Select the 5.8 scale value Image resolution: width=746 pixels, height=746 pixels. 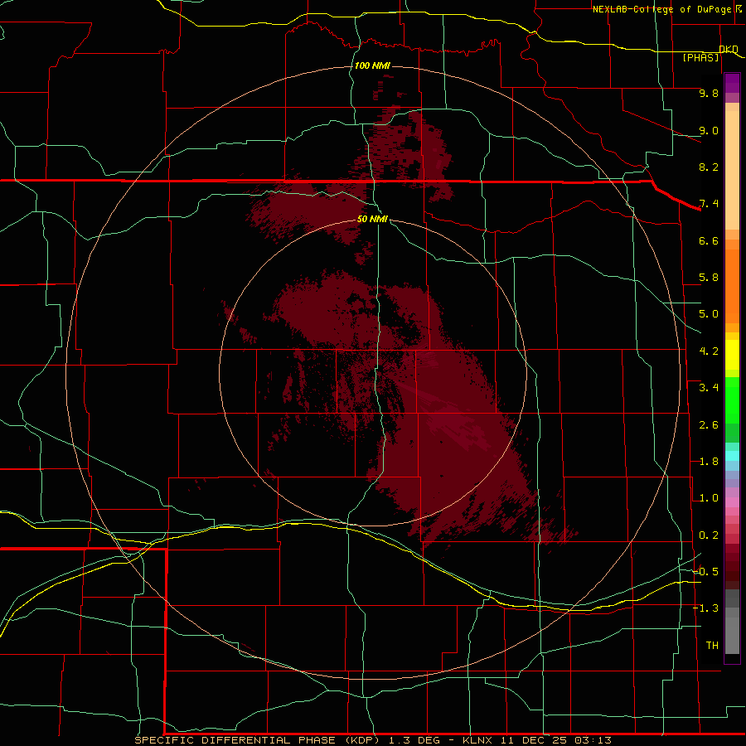[x=709, y=278]
